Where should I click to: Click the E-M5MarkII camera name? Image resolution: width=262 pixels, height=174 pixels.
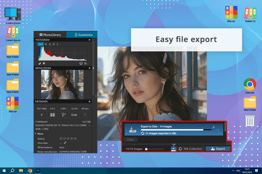tap(41, 122)
